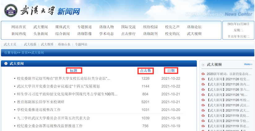This screenshot has height=131, width=255.
Task: Select 校友之声 in the navigation
Action: point(172,27)
